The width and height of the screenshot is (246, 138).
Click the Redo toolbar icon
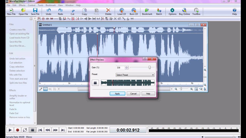pos(60,12)
